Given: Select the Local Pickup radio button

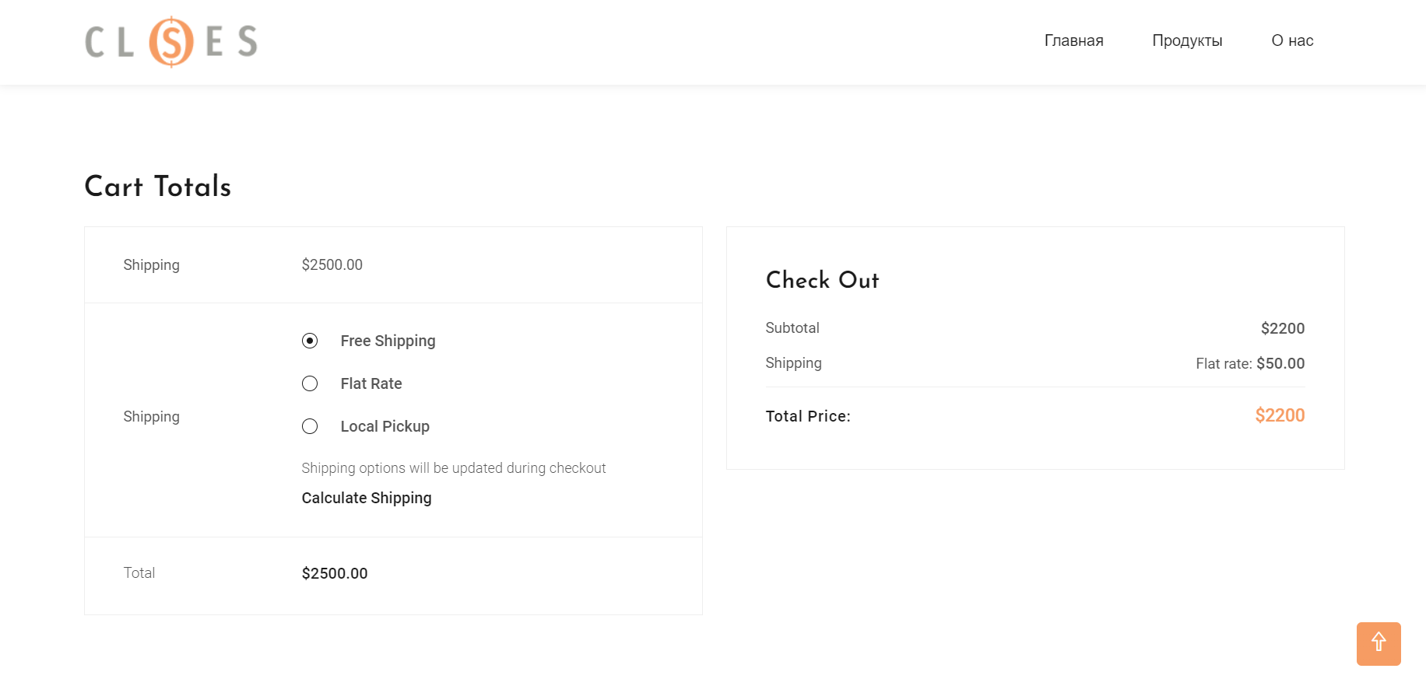Looking at the screenshot, I should click(310, 426).
